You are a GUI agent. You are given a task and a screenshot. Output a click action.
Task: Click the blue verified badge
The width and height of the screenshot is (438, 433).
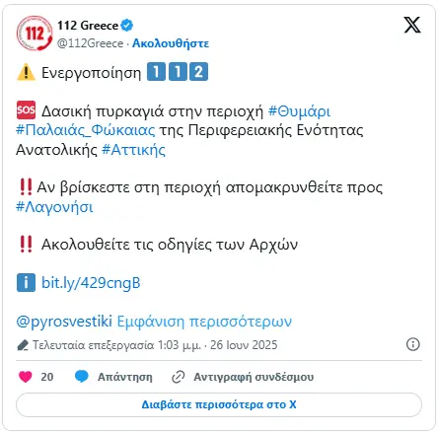pyautogui.click(x=127, y=26)
